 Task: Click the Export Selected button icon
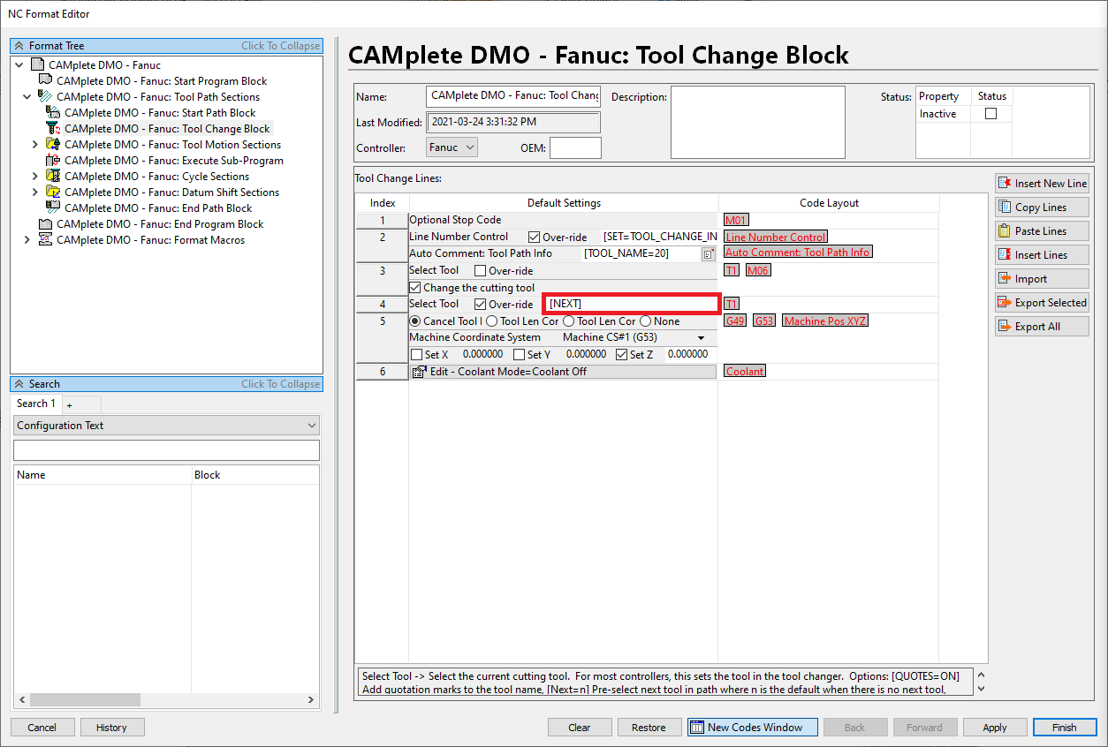point(1005,302)
